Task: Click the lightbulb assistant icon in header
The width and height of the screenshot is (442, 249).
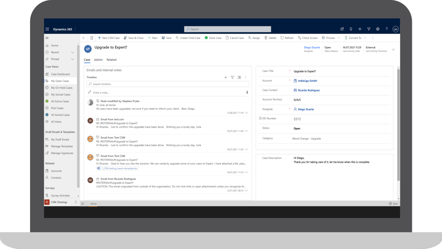Action: tap(351, 29)
